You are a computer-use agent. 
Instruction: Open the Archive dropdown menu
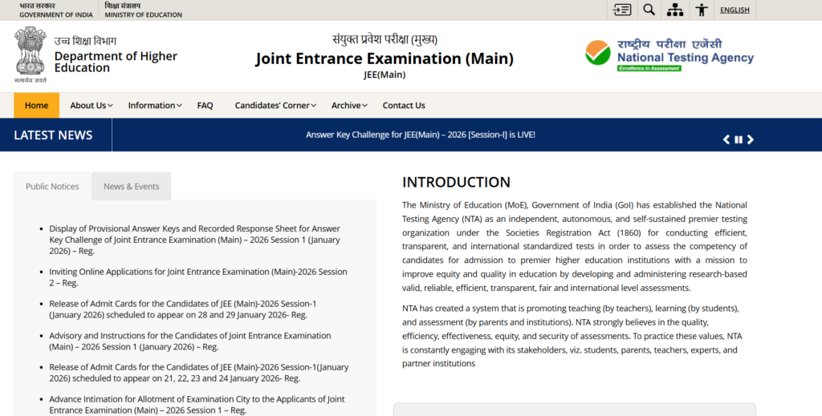349,105
